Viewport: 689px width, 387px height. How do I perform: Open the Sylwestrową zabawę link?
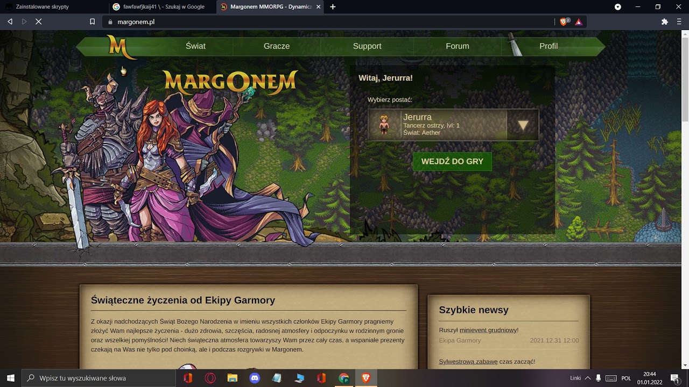468,362
